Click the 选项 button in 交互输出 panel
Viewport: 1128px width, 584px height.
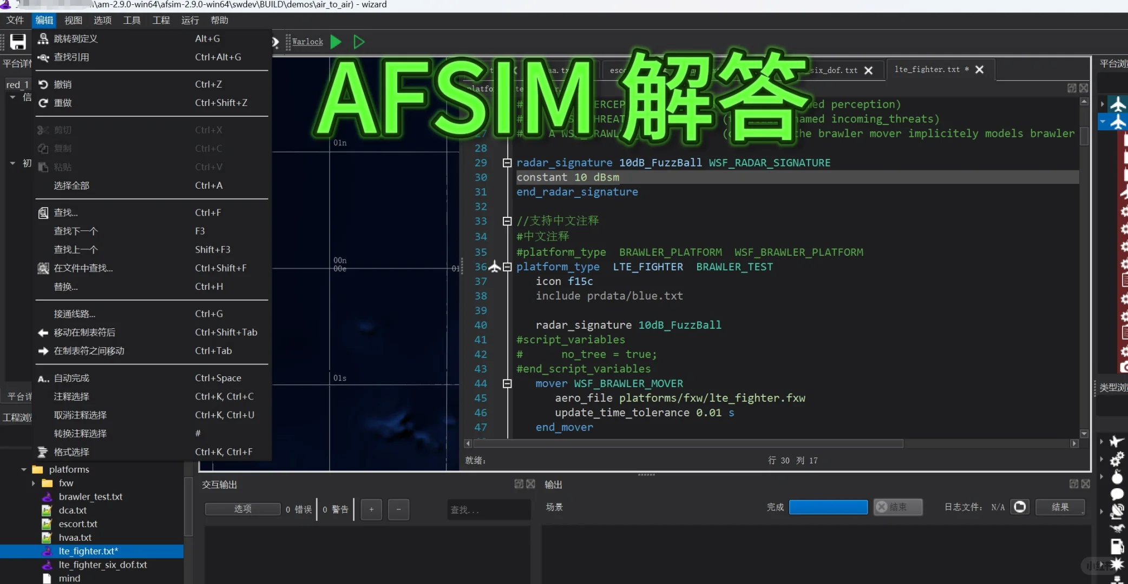(242, 509)
